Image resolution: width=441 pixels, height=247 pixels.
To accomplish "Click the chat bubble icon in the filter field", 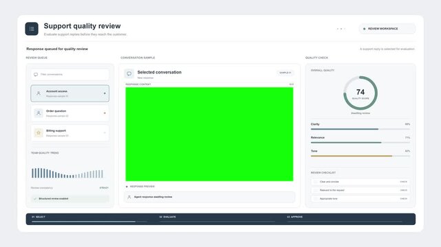I will point(36,75).
